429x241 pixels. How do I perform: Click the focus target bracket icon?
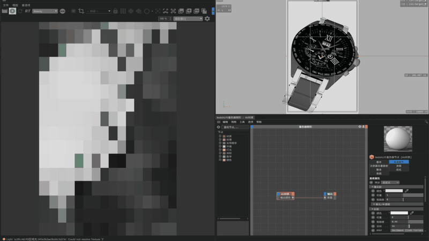pos(158,11)
